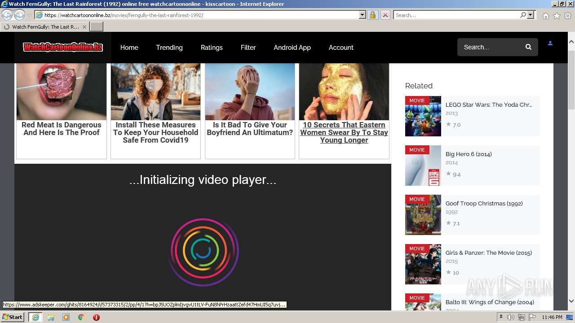575x323 pixels.
Task: Open the Account menu item
Action: coord(341,47)
